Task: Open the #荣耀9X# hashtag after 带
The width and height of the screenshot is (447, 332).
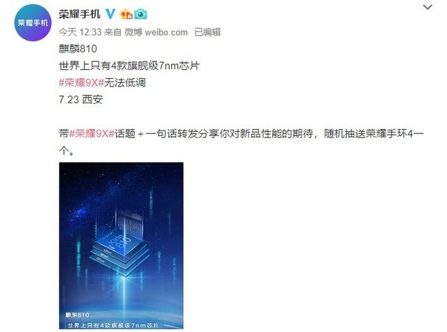Action: (91, 133)
